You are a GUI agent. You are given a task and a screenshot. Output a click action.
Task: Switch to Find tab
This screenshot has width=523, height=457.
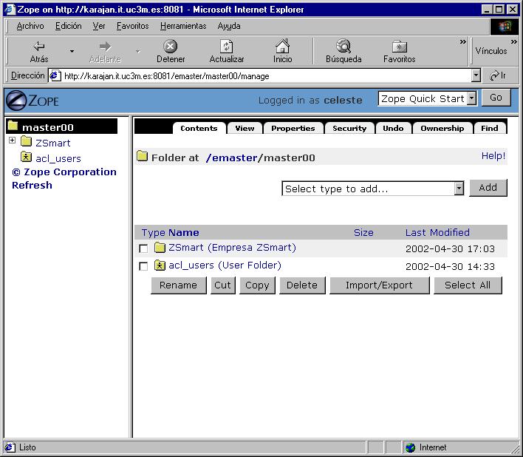click(x=489, y=128)
